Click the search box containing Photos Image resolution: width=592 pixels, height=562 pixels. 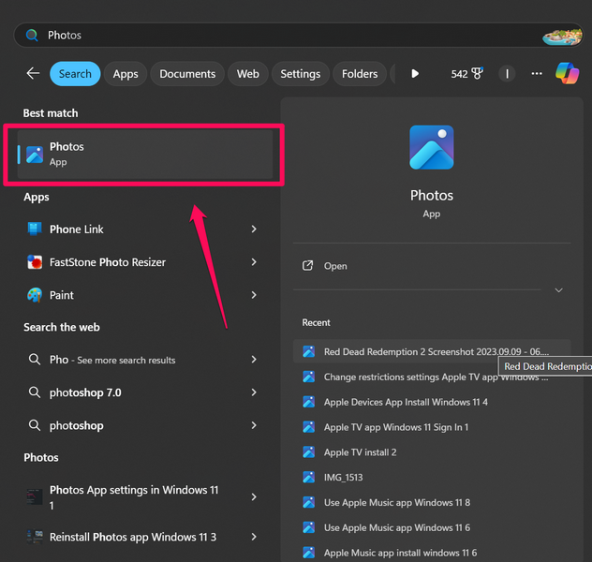tap(281, 35)
